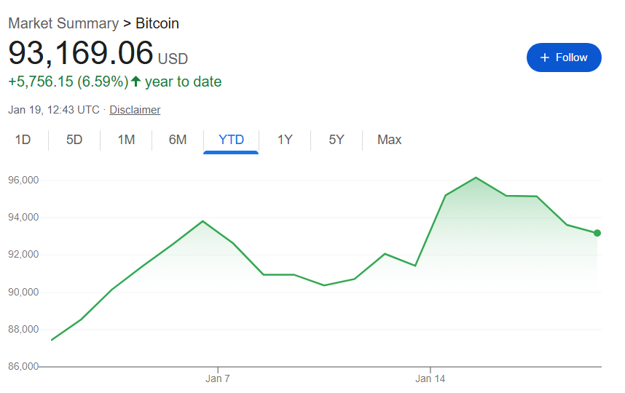This screenshot has height=393, width=625.
Task: Choose the 5Y time range
Action: pos(336,140)
